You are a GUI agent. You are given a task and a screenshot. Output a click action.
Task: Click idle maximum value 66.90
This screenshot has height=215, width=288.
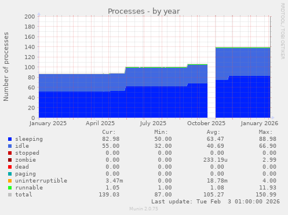[268, 146]
